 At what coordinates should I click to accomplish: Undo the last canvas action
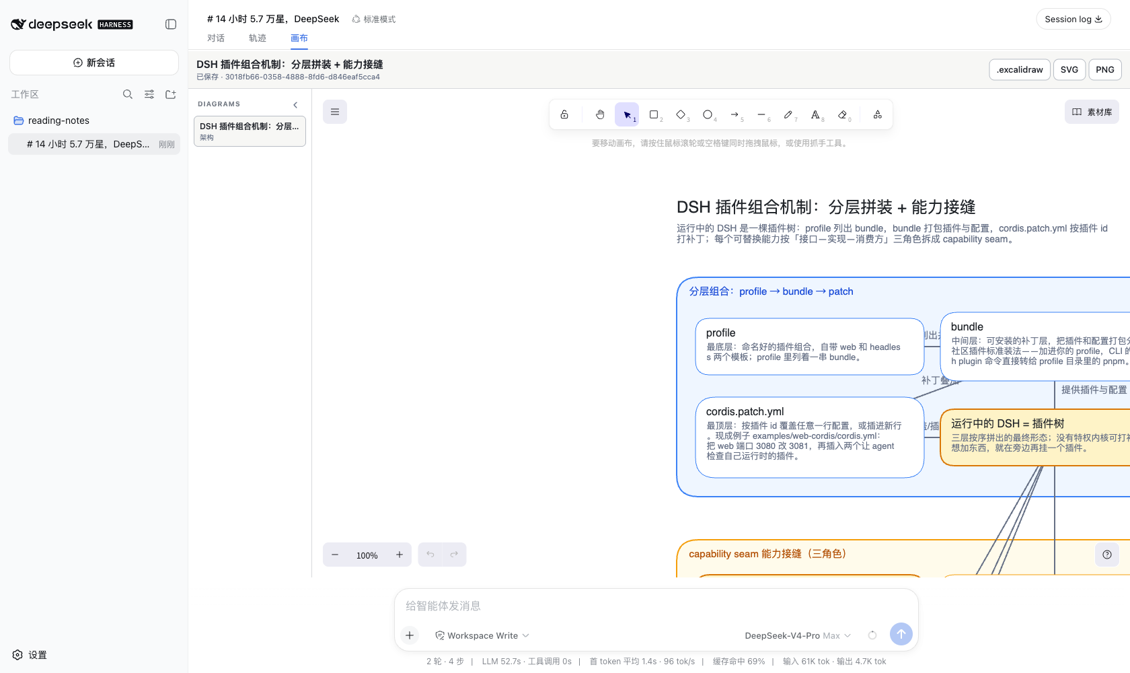[x=430, y=555]
